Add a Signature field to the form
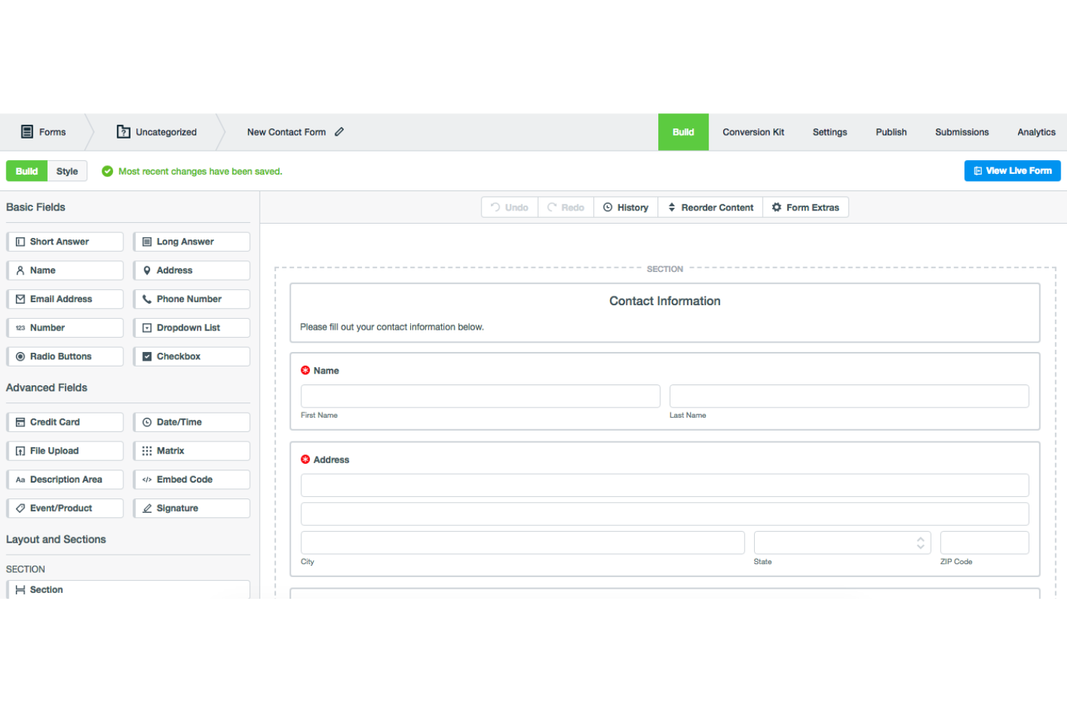Viewport: 1067px width, 712px height. tap(191, 508)
